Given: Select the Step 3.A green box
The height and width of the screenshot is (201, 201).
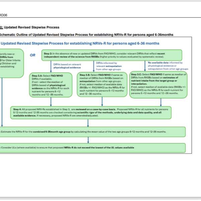Looking at the screenshot, I should 50,85.
